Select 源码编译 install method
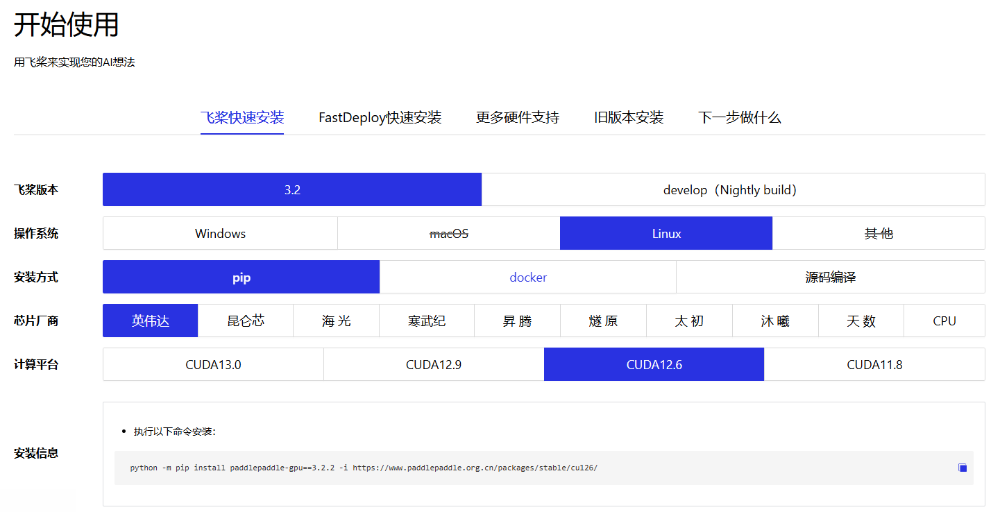 [x=831, y=277]
